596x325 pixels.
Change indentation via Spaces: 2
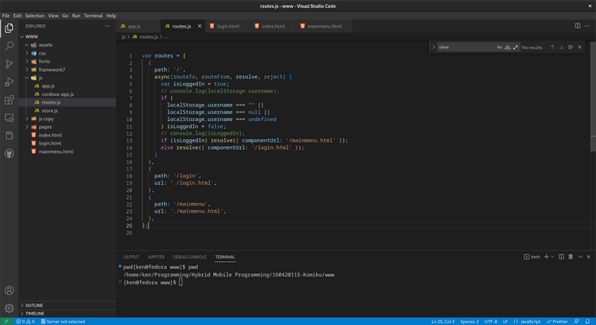pos(469,322)
